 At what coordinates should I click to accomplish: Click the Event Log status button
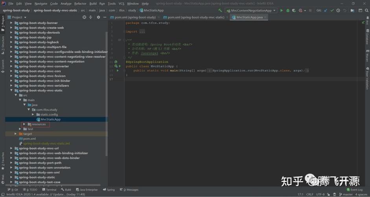tap(354, 190)
